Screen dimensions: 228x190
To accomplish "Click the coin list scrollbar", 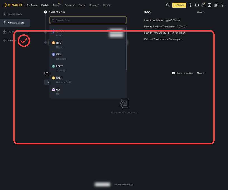I will (126, 49).
